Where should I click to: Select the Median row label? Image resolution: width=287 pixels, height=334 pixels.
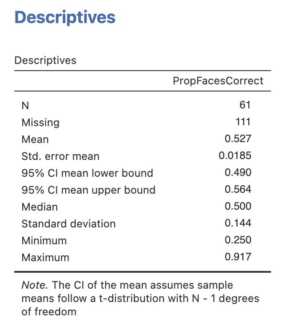(40, 207)
